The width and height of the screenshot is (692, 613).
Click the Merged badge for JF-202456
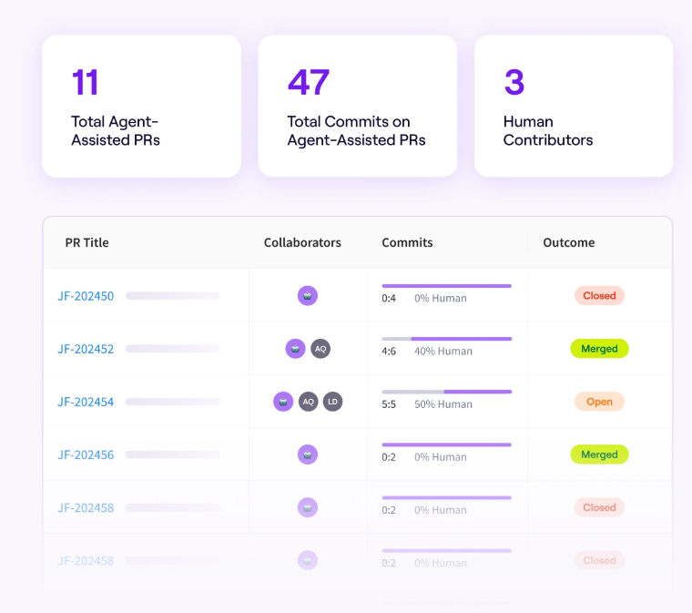[599, 455]
